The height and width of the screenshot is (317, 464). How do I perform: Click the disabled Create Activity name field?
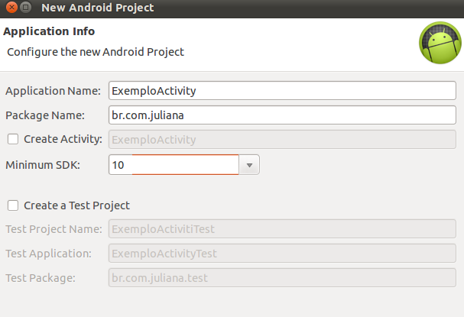(282, 140)
